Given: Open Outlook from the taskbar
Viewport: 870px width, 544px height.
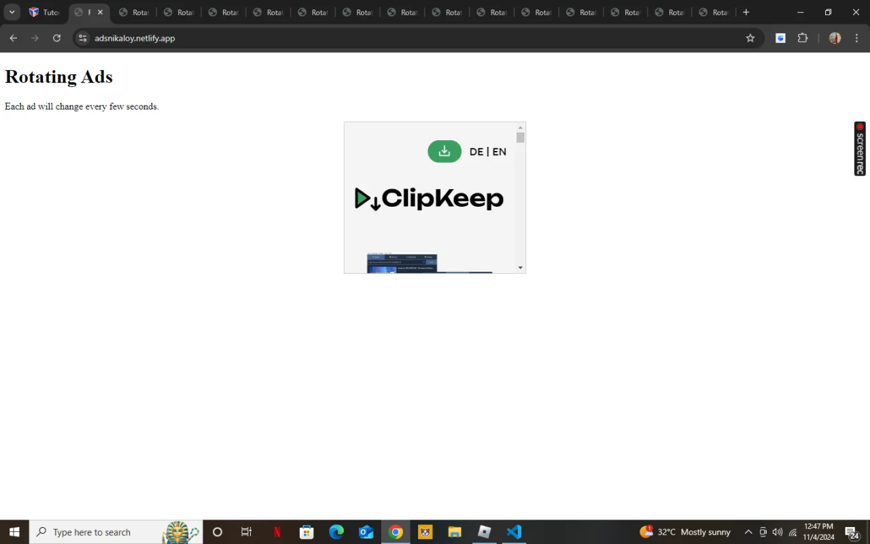Looking at the screenshot, I should [366, 532].
